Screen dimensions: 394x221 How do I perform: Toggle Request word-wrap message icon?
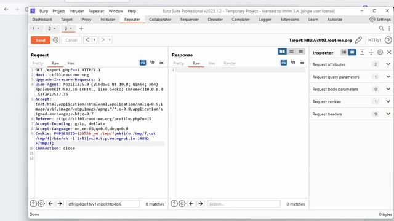143,63
